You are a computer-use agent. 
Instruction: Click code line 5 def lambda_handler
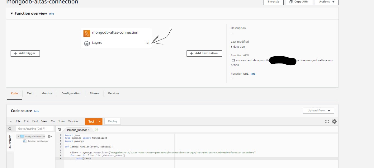(89, 147)
